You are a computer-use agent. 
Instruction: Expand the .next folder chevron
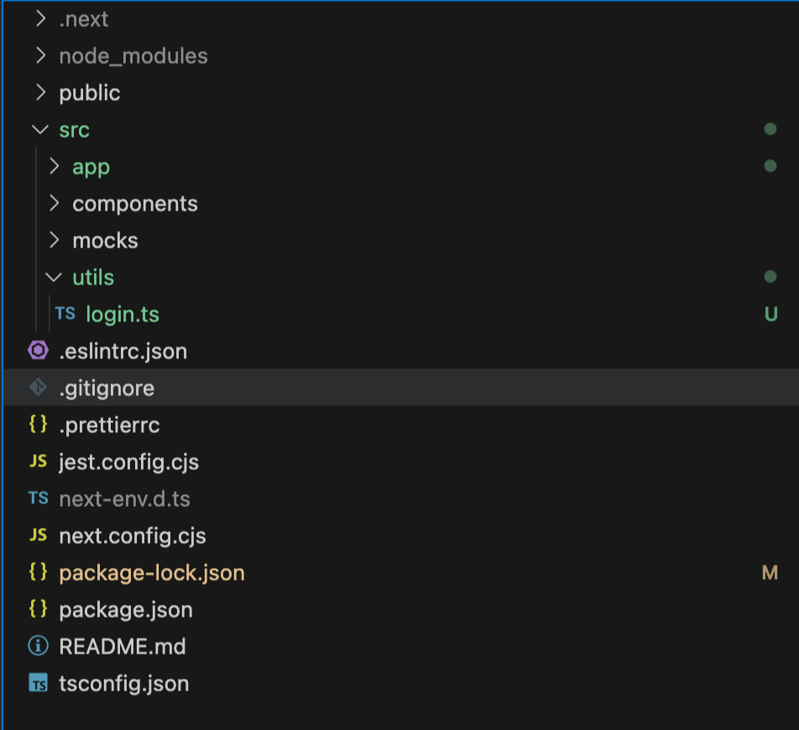pos(41,18)
